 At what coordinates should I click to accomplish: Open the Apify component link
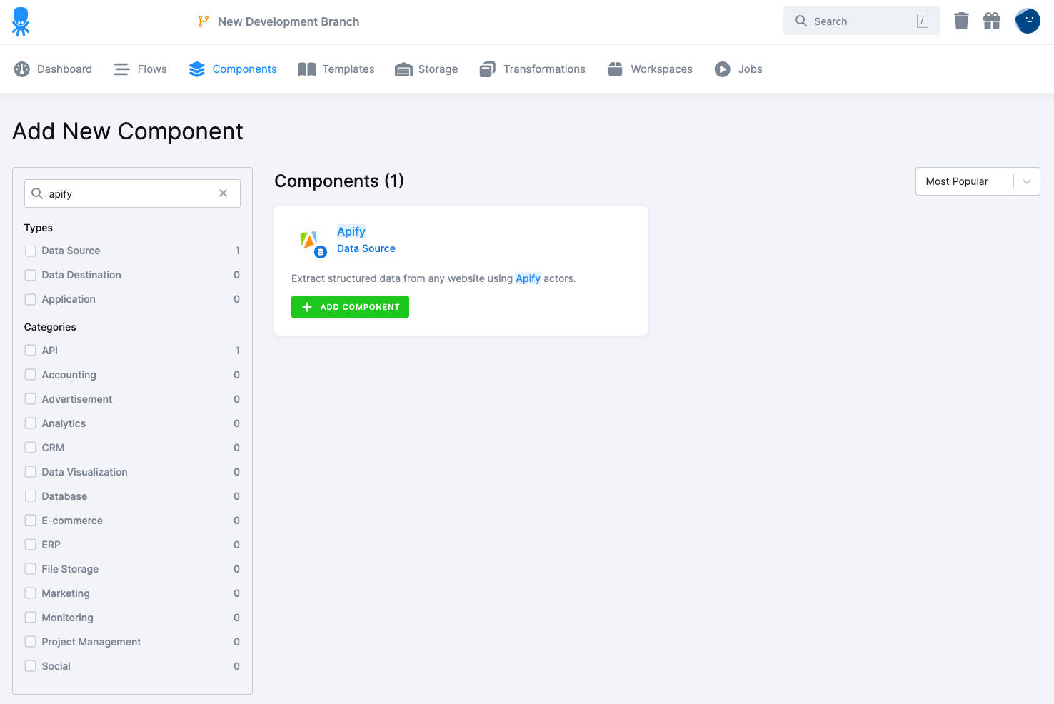tap(351, 231)
